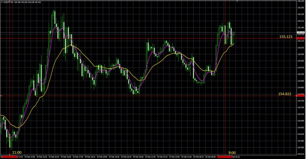The height and width of the screenshot is (159, 306).
Task: Click the 20 Feb 00:55 time axis label
Action: pyautogui.click(x=211, y=157)
